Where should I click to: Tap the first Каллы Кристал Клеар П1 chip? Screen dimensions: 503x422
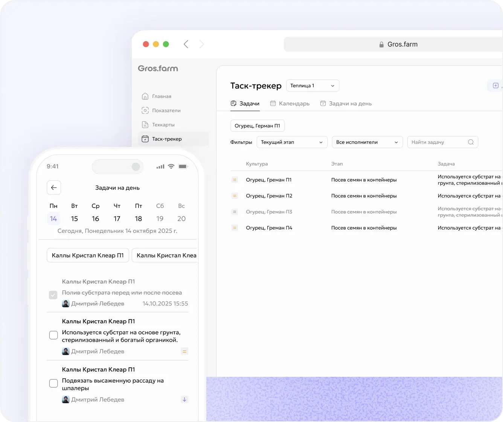click(88, 255)
